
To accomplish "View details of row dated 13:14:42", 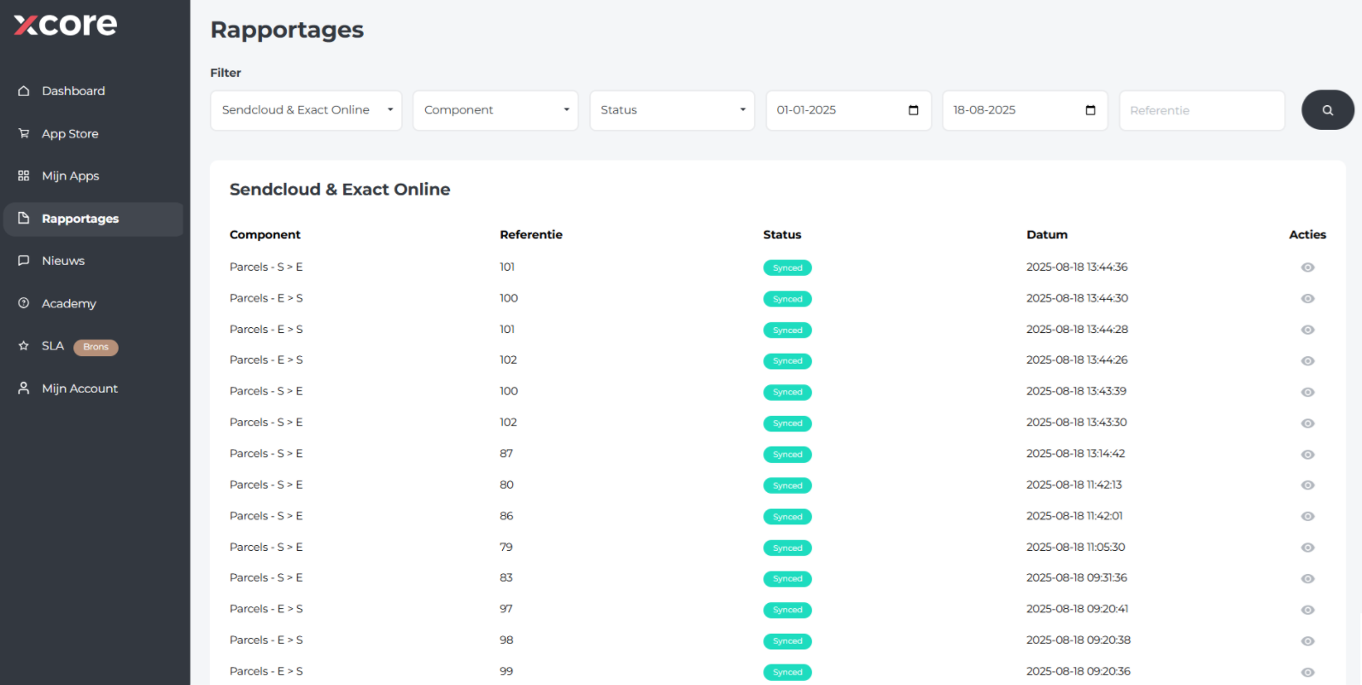I will point(1307,454).
